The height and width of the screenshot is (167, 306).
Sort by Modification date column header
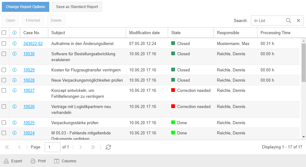pos(144,33)
